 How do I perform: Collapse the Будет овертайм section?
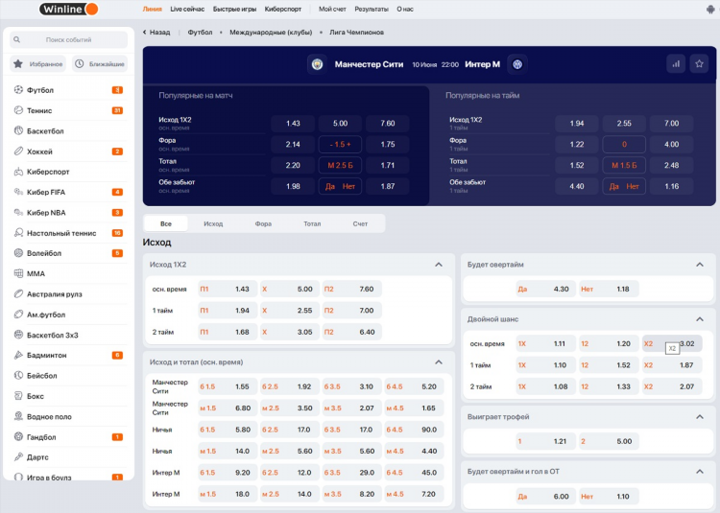click(x=700, y=265)
